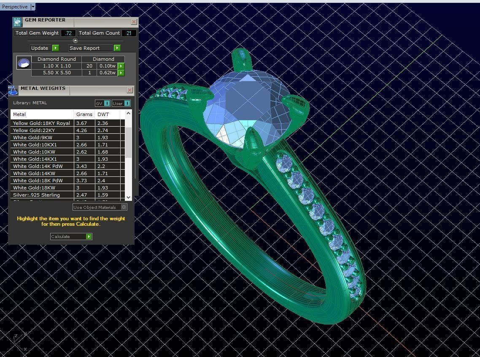Screen dimensions: 480x357
Task: Select White Gold:18KW row
Action: [x=67, y=188]
